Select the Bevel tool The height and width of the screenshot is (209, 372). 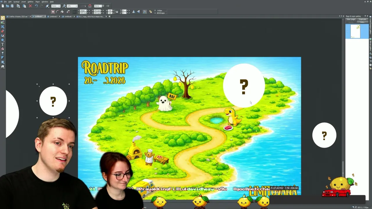click(3, 62)
